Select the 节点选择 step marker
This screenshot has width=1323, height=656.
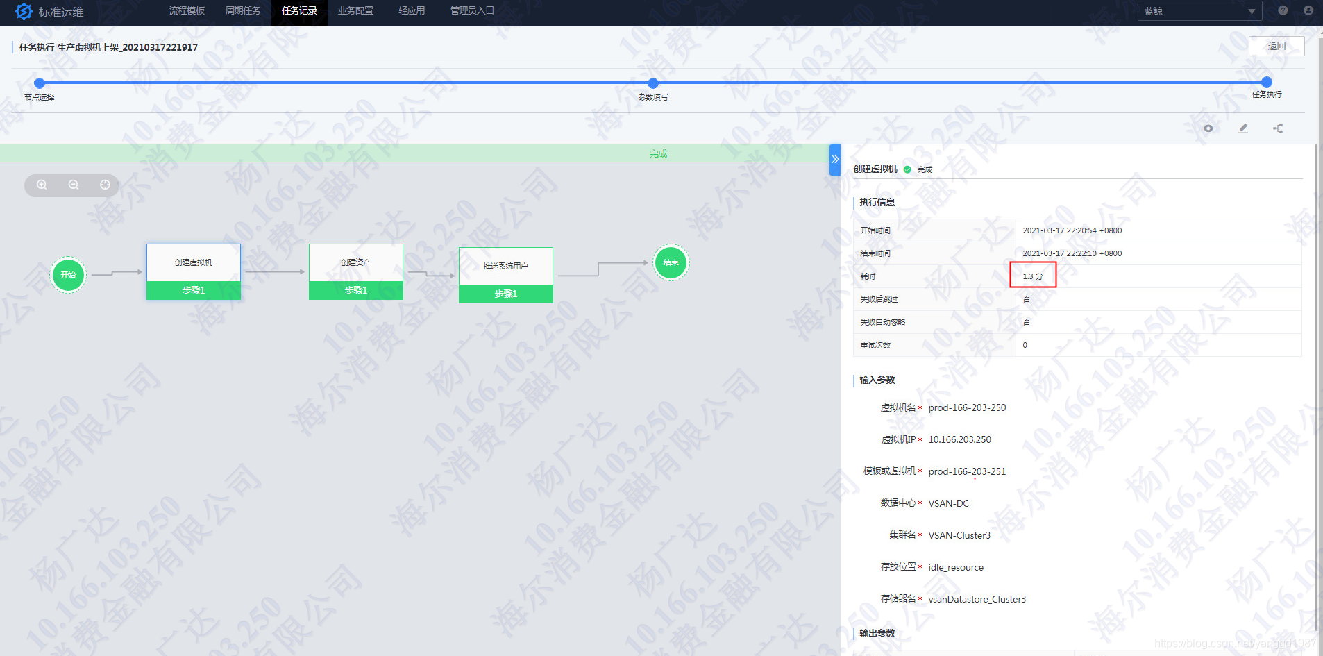point(40,83)
